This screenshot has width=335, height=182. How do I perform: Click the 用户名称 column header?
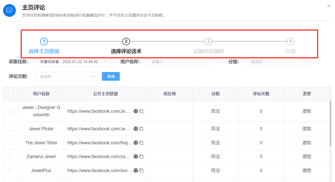pyautogui.click(x=41, y=94)
